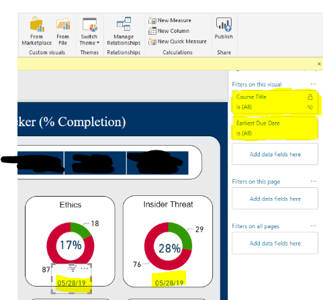Screen dimensions: 323x300
Task: Click the 18 data label on Ethics chart
Action: pyautogui.click(x=95, y=223)
